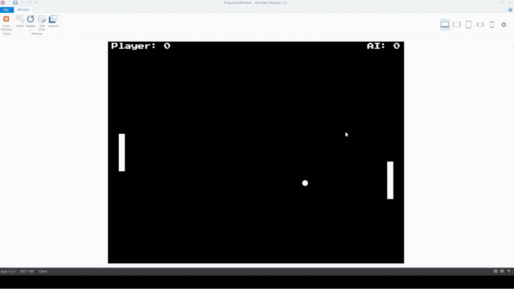
Task: Replay the slide preview
Action: coord(30,21)
